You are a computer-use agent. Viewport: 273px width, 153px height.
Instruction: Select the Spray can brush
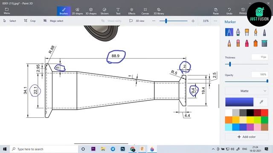coord(256,43)
